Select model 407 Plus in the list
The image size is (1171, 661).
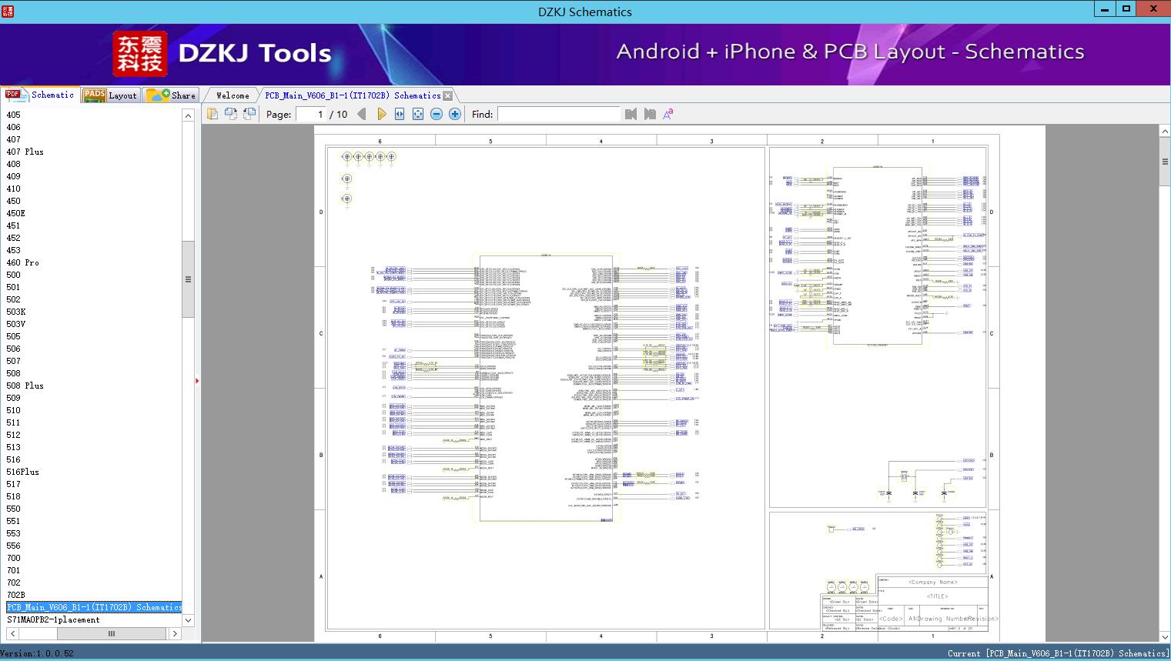[x=25, y=152]
